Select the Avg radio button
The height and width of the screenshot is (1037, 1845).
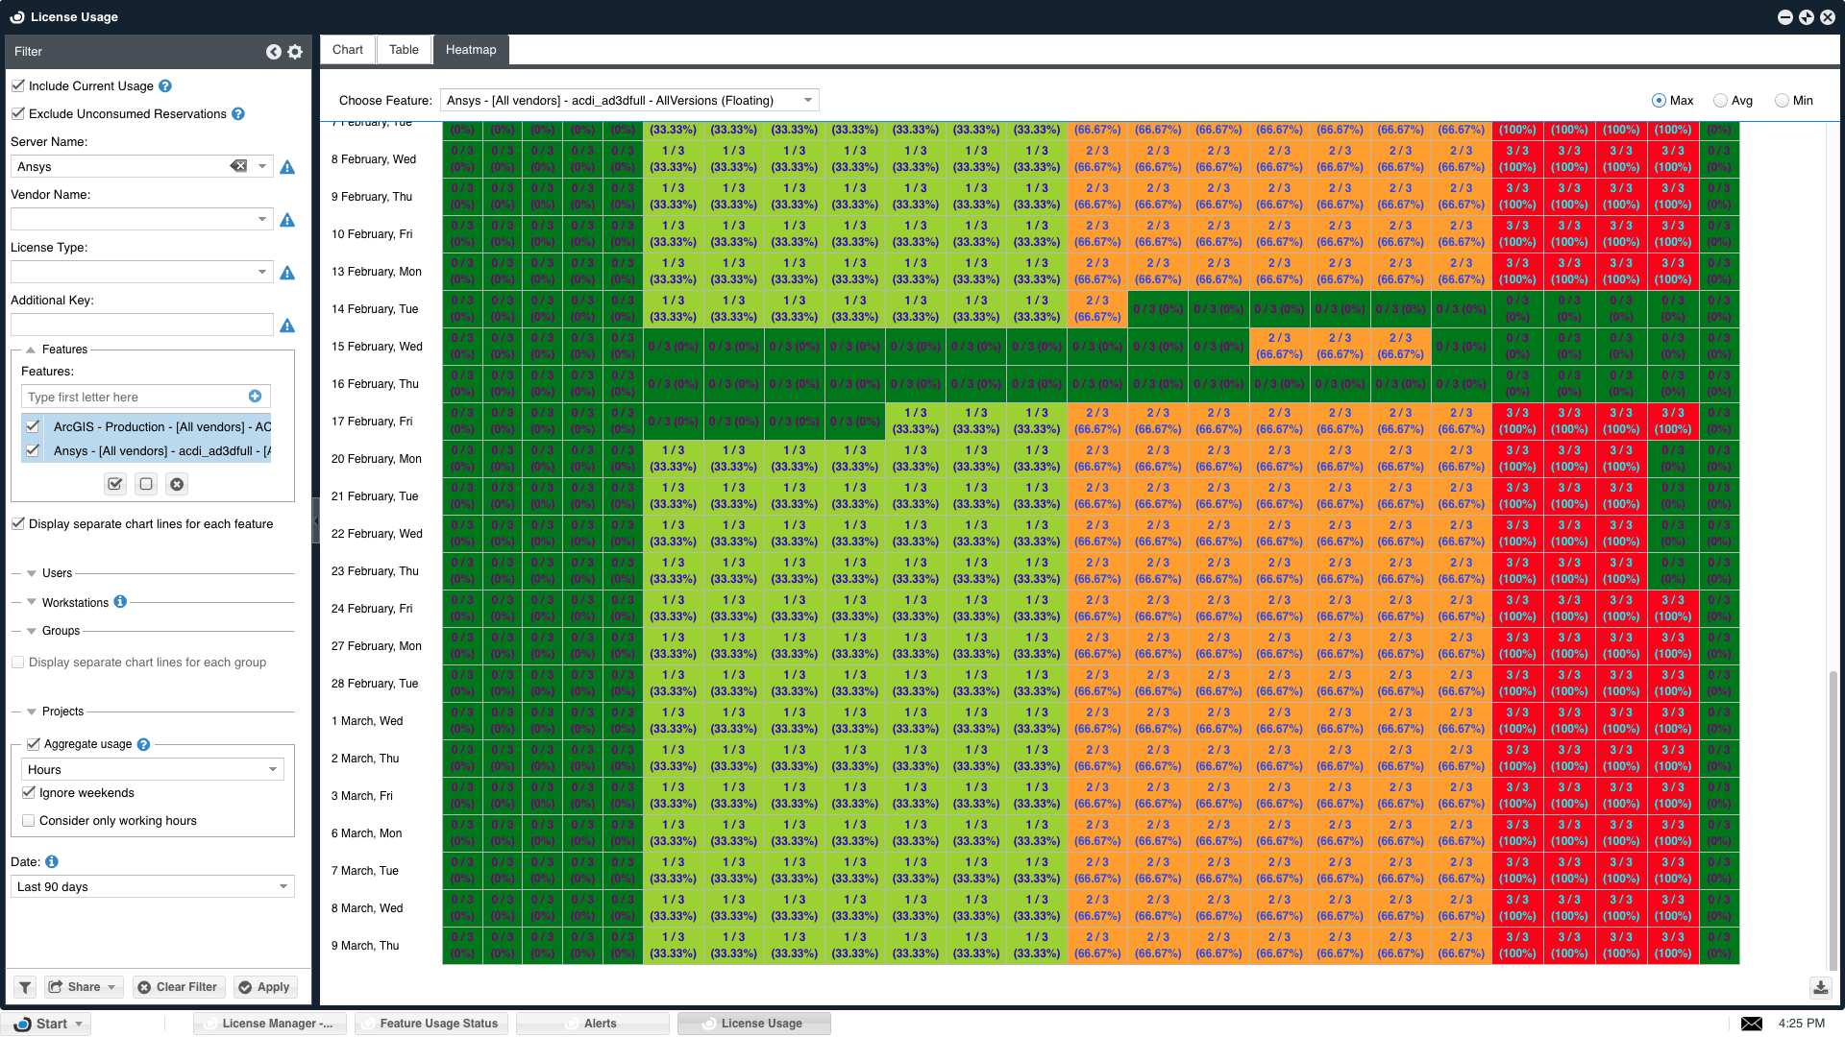pos(1721,101)
